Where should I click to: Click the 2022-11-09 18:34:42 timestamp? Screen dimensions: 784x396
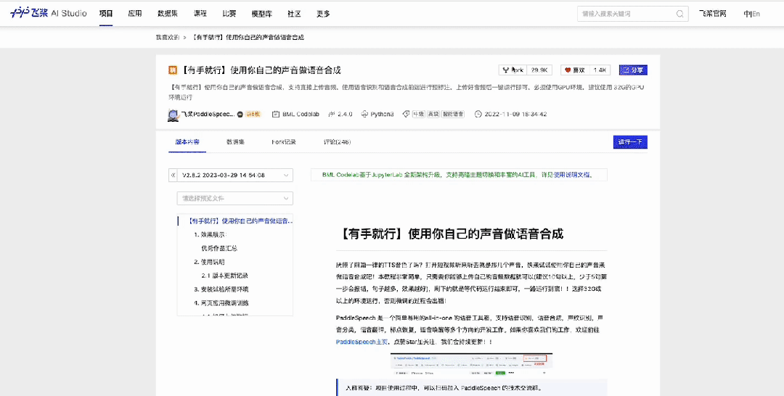pos(515,115)
